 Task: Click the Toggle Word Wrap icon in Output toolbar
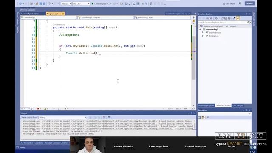[x=109, y=117]
